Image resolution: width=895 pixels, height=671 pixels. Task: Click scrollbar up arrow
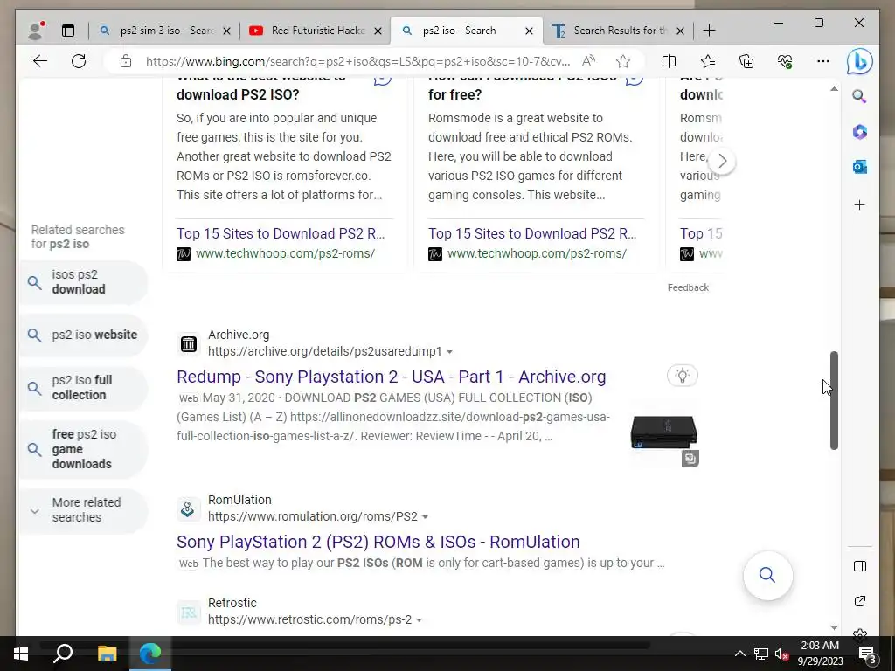pyautogui.click(x=834, y=89)
